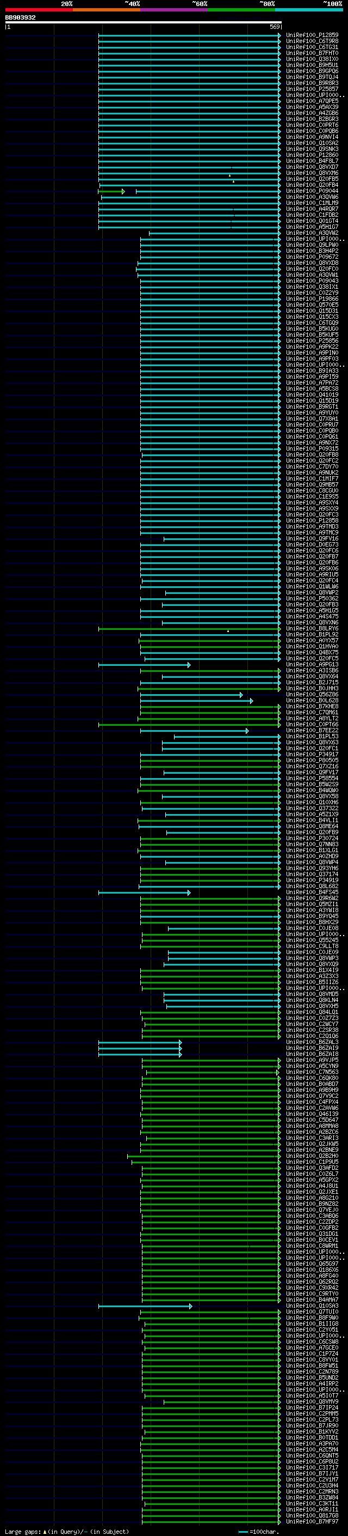Click the query end position 569

tap(275, 27)
